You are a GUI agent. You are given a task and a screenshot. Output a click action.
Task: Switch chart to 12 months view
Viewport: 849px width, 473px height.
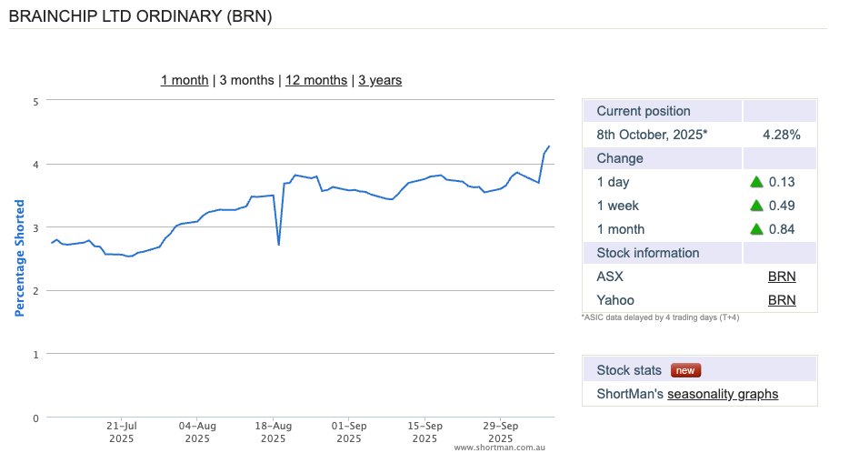316,80
